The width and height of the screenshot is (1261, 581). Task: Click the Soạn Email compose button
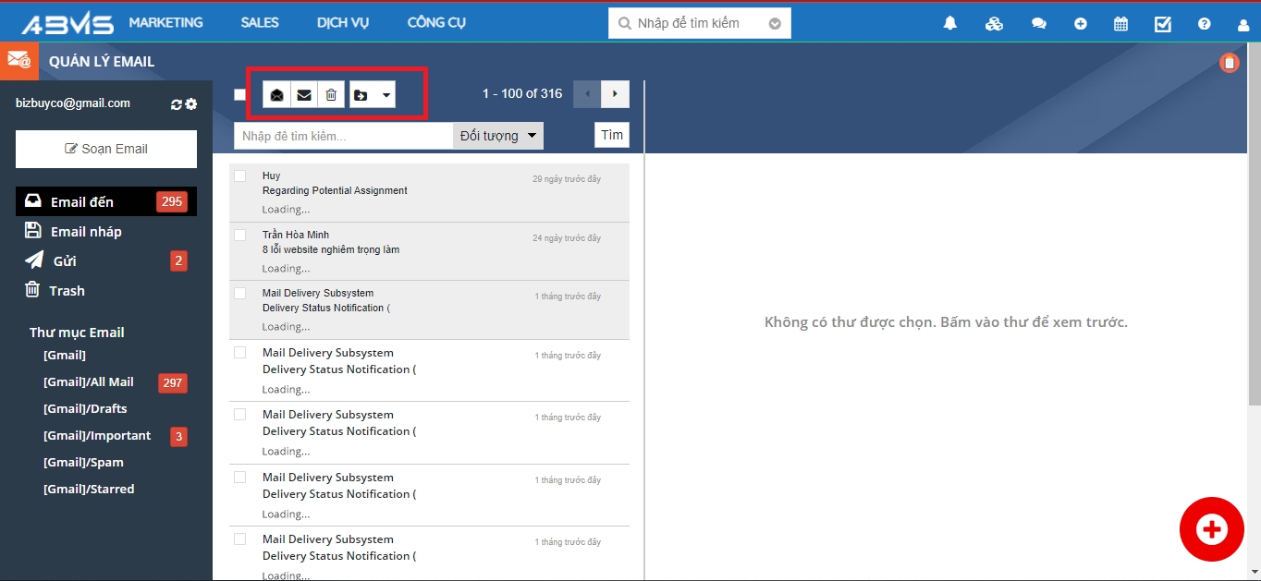tap(106, 149)
